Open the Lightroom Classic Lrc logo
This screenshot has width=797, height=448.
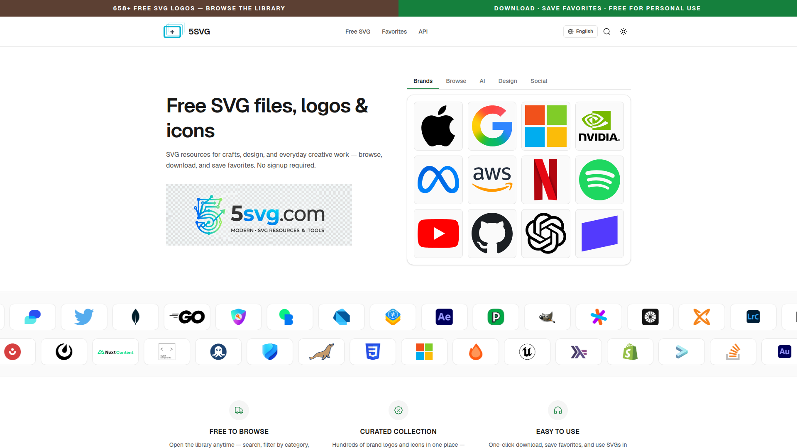[753, 317]
